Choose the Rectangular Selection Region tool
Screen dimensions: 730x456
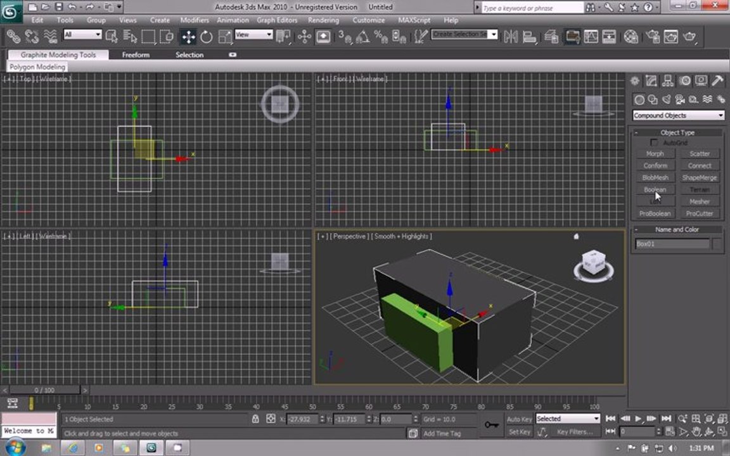click(x=148, y=36)
